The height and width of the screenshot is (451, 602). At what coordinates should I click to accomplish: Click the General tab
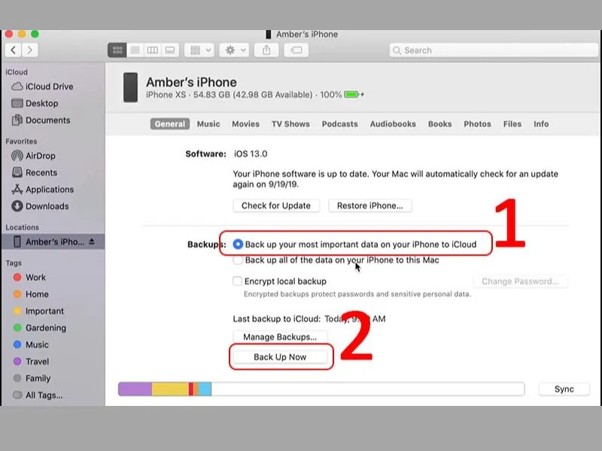coord(170,124)
